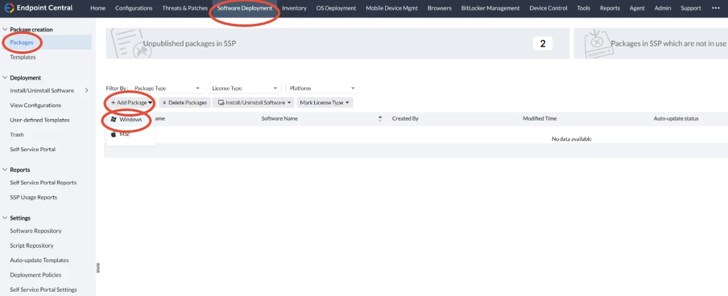Open Deployment Policies
This screenshot has height=296, width=728.
(x=35, y=275)
